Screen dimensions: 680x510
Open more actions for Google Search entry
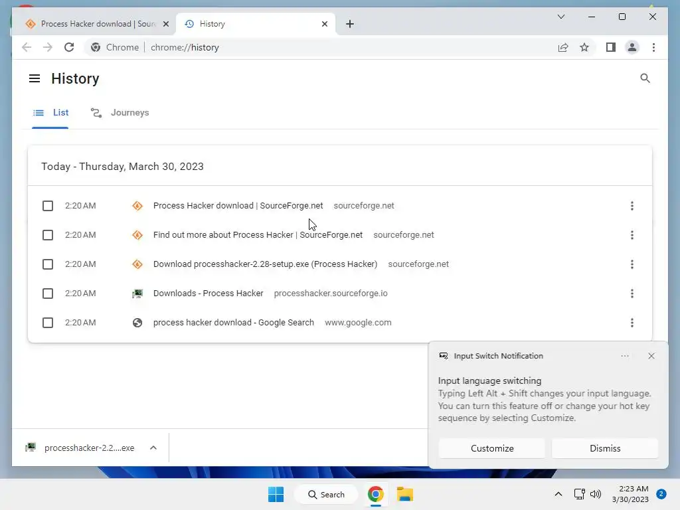tap(632, 323)
